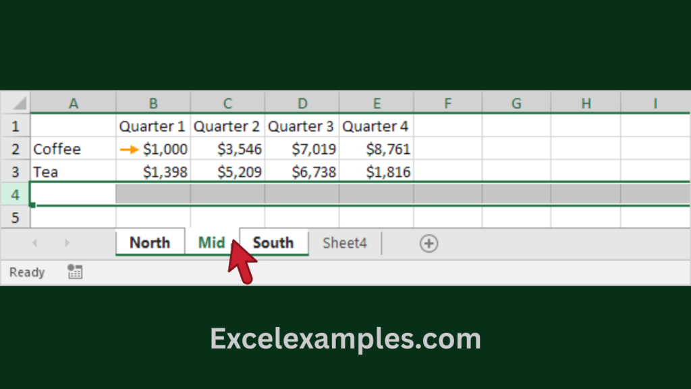Click the next sheet scroll arrow
The width and height of the screenshot is (691, 389).
pos(67,243)
